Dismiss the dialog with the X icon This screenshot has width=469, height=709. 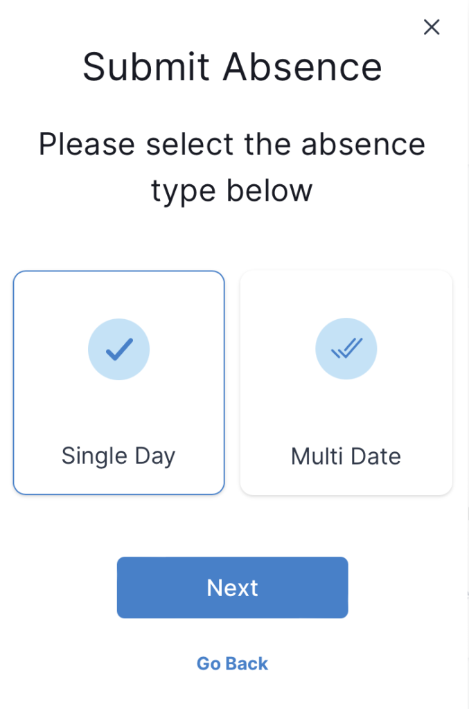click(x=432, y=27)
